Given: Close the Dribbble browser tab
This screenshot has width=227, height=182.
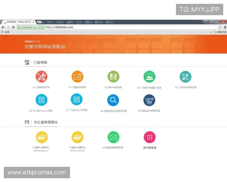Looking at the screenshot, I should (33, 22).
